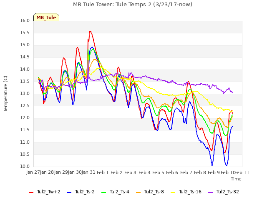Click the MB_tule label badge
This screenshot has width=267, height=200.
coord(46,17)
